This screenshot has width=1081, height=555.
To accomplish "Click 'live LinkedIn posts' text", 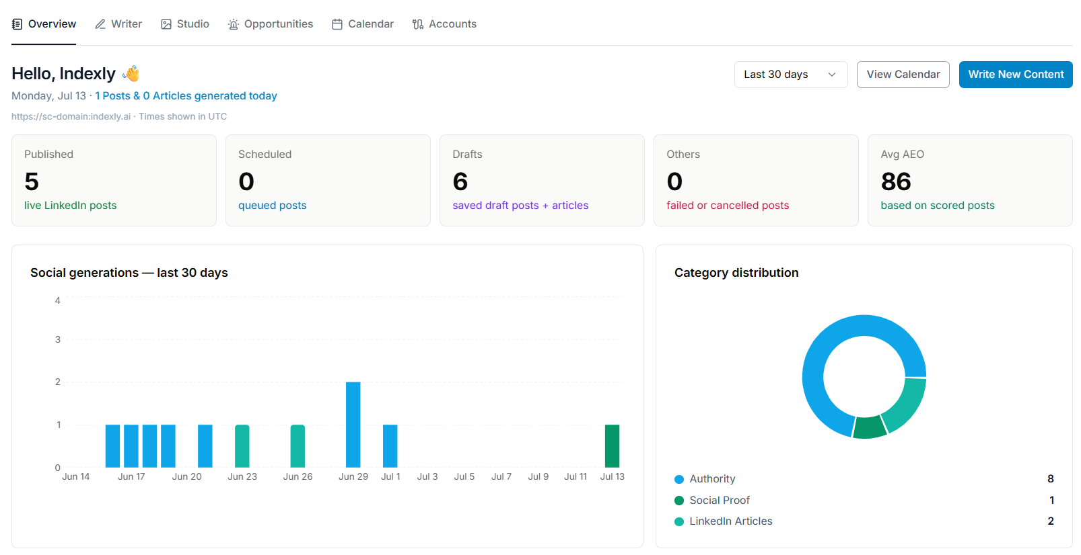I will click(71, 206).
